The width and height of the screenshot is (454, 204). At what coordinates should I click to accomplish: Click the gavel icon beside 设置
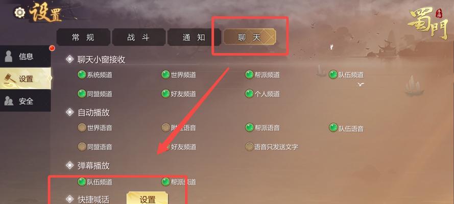[9, 79]
